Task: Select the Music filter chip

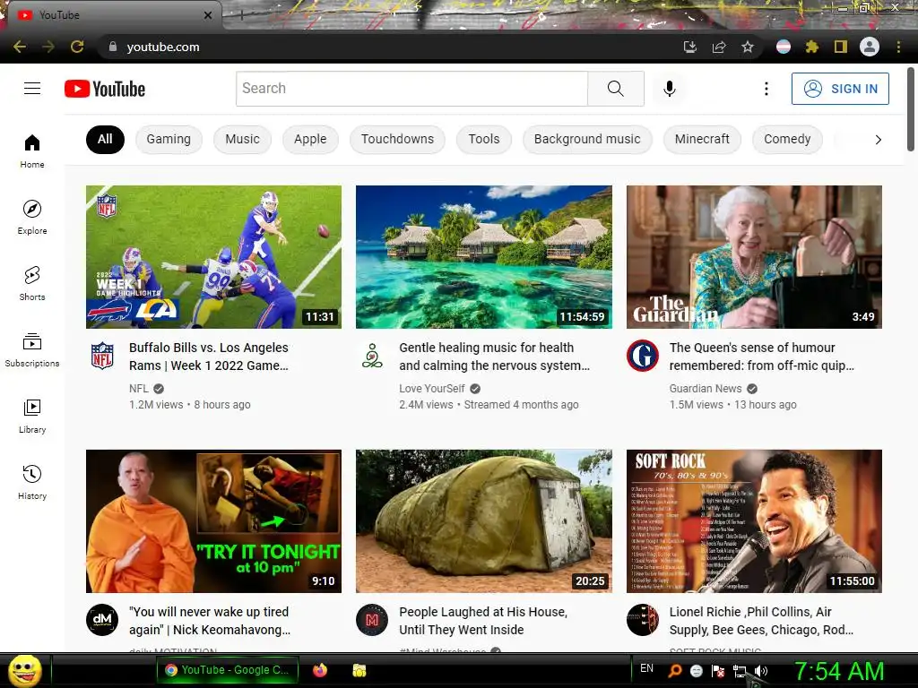Action: pos(242,139)
